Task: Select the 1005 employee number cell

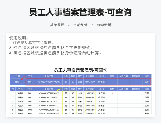Action: tap(30, 110)
